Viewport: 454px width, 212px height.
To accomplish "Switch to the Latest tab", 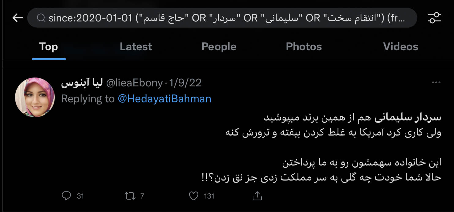I will point(136,47).
